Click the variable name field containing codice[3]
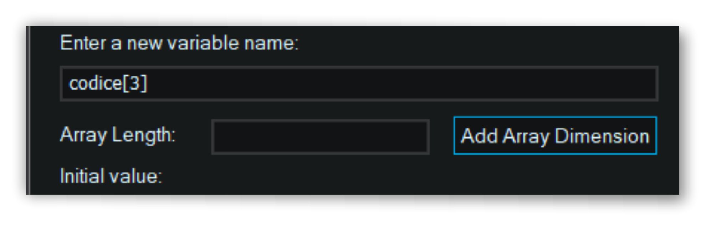 [359, 83]
